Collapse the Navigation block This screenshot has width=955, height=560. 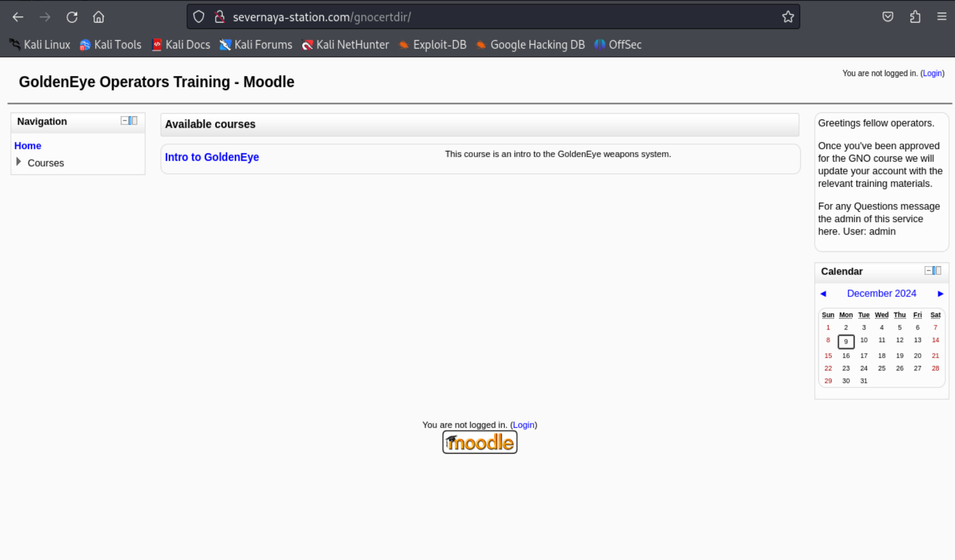[x=124, y=121]
